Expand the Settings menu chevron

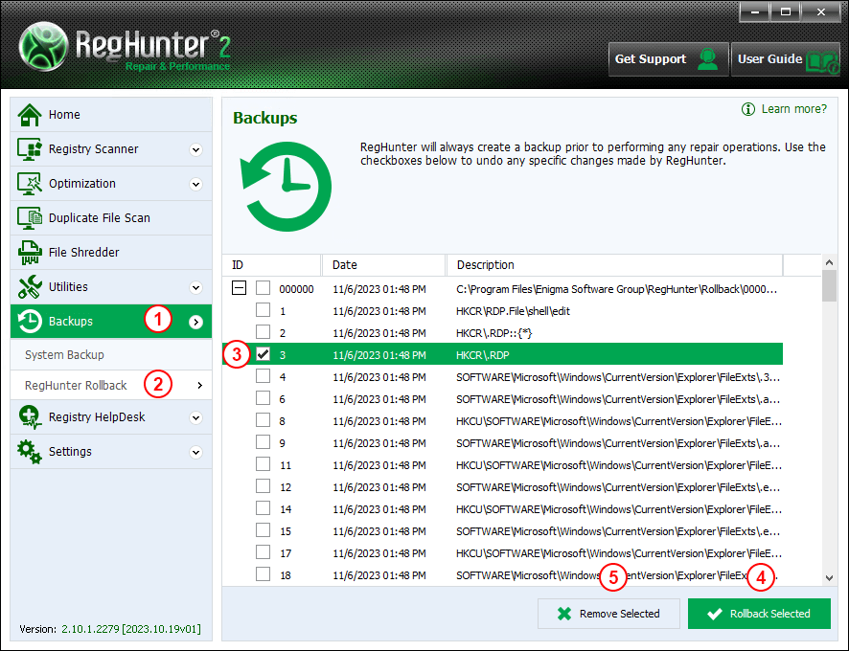tap(195, 452)
